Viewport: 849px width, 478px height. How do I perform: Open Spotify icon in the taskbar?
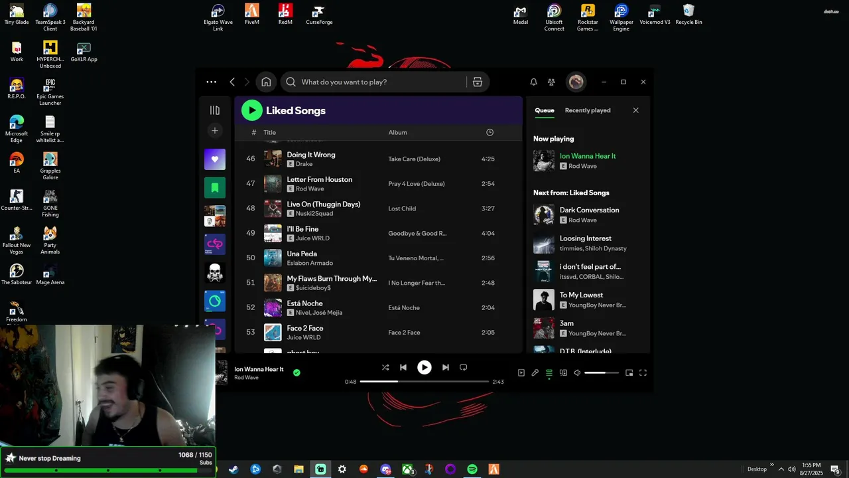(x=472, y=469)
